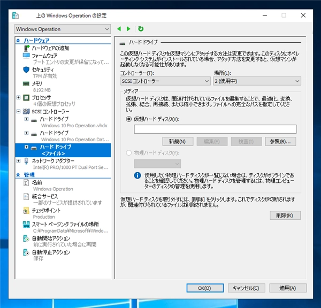Select the Security (セキュリティ) shield icon
The image size is (321, 308).
click(x=26, y=70)
